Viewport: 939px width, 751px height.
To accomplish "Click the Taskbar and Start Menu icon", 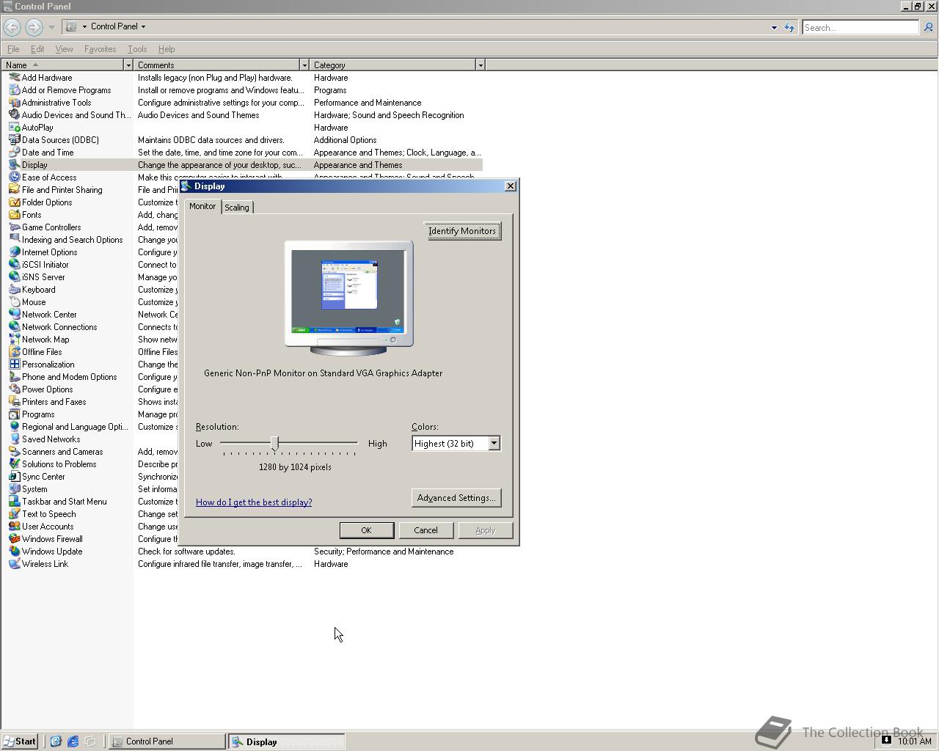I will (14, 502).
